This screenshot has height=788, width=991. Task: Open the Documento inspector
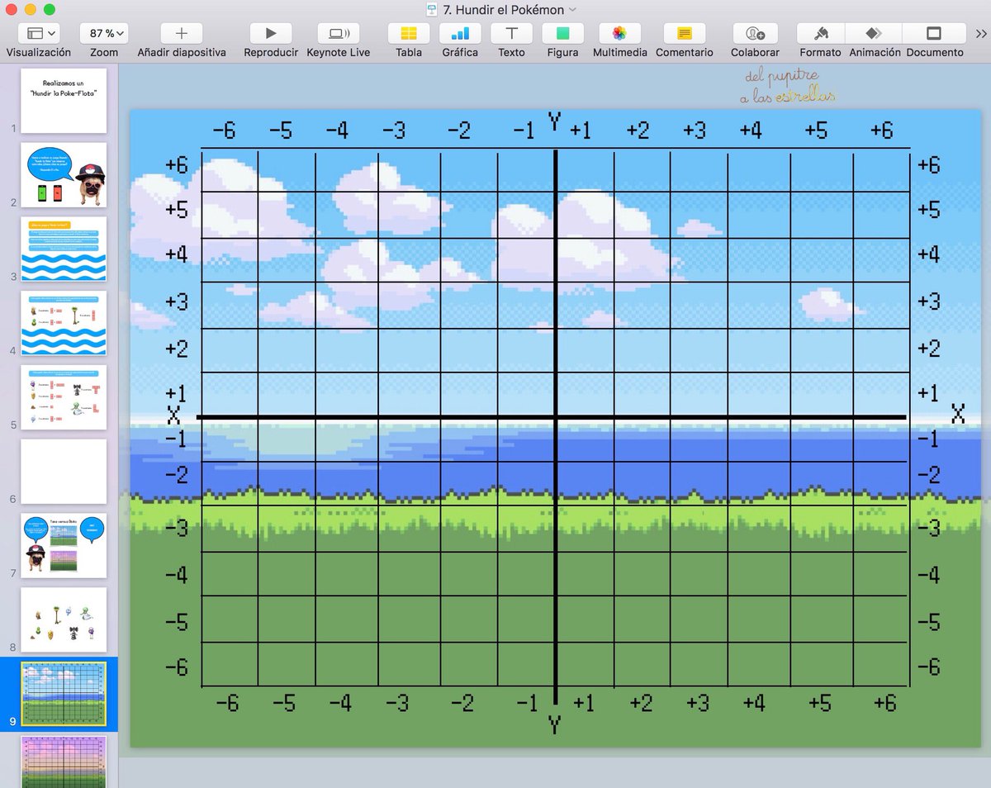(x=935, y=33)
